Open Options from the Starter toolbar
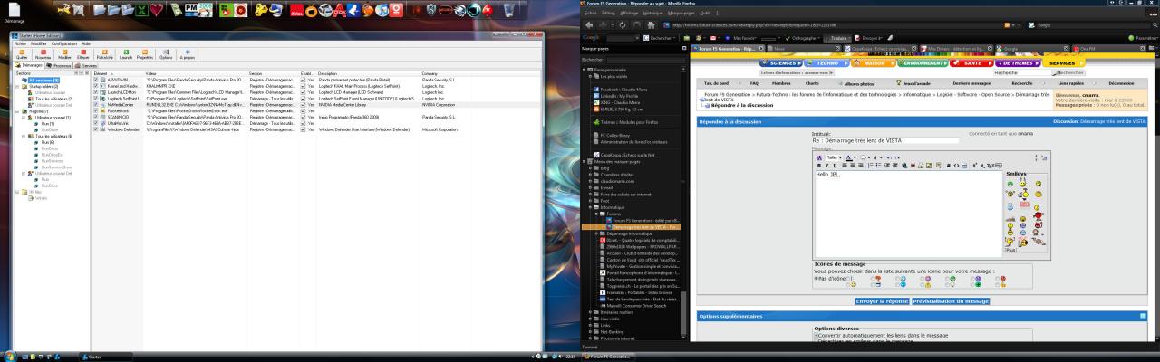Image resolution: width=1160 pixels, height=362 pixels. point(166,52)
